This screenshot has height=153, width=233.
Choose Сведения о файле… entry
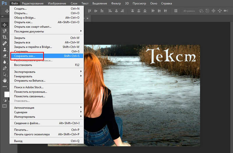(x=47, y=123)
